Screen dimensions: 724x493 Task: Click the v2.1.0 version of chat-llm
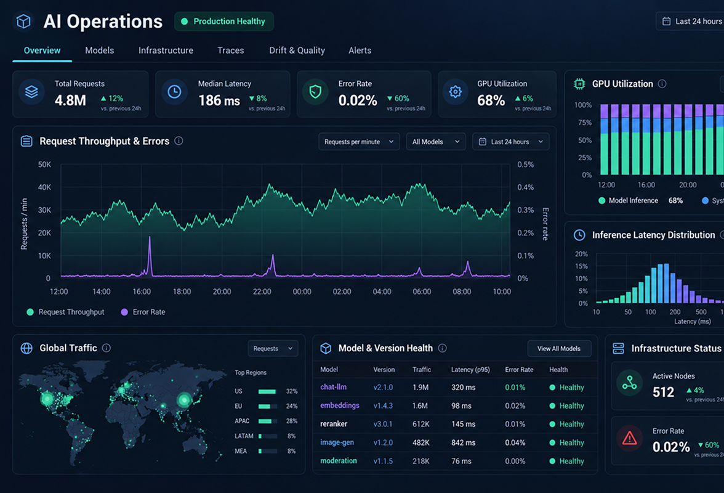coord(383,387)
